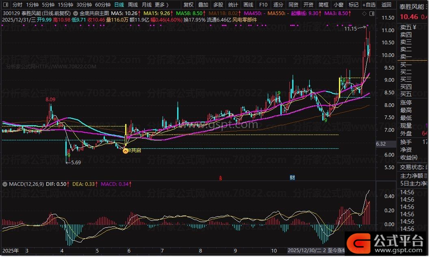
Task: Click the ¥ icon beside 卖五
Action: tap(414, 27)
